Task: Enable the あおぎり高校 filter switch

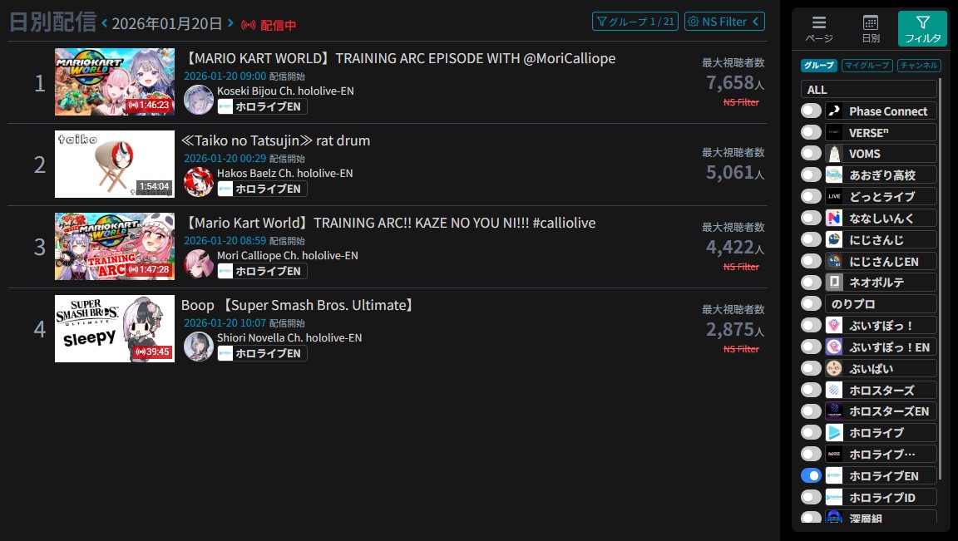Action: point(811,175)
